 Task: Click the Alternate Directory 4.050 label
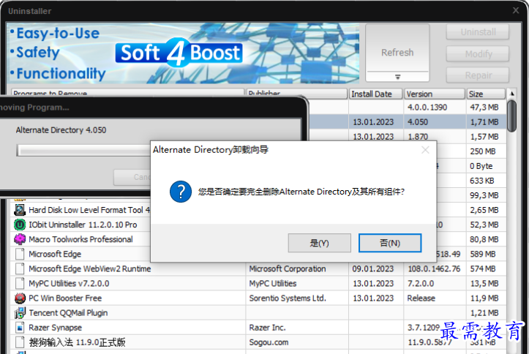[x=61, y=129]
